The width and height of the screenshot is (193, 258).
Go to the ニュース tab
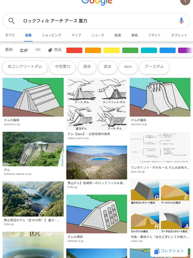pos(98,35)
